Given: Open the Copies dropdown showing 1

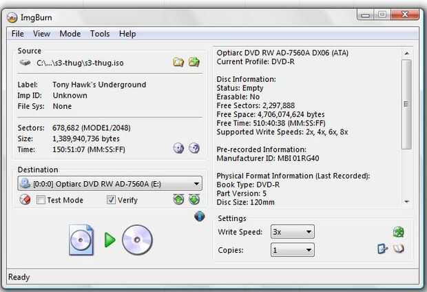Looking at the screenshot, I should (293, 250).
